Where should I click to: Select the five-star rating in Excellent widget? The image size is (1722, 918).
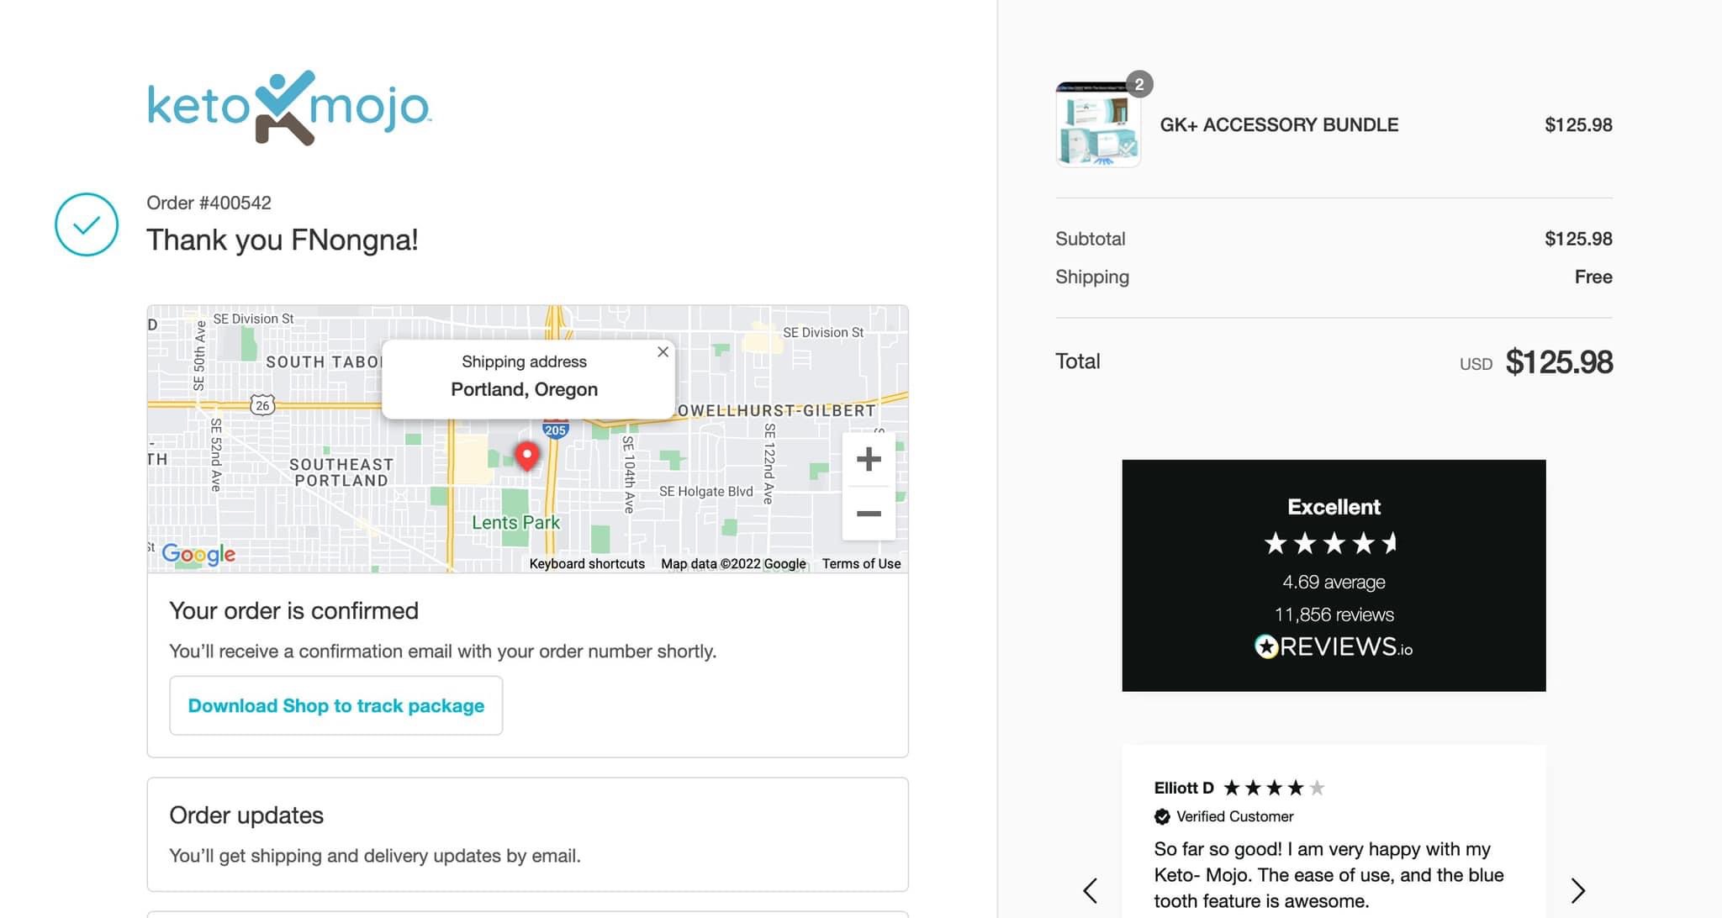point(1332,543)
